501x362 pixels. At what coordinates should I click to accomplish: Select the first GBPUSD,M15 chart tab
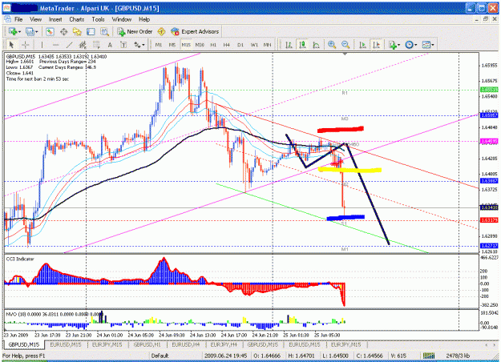(23, 344)
